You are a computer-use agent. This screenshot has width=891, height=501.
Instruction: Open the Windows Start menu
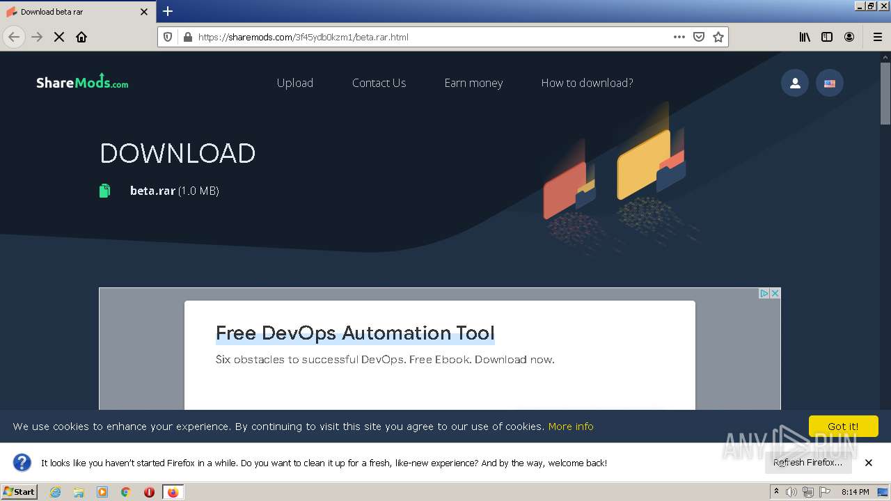point(19,492)
